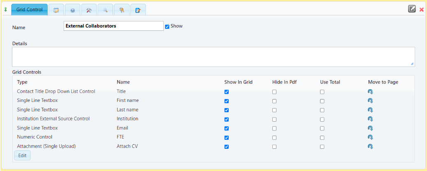The image size is (427, 171).
Task: Switch to the Grid Control tab
Action: pyautogui.click(x=29, y=9)
